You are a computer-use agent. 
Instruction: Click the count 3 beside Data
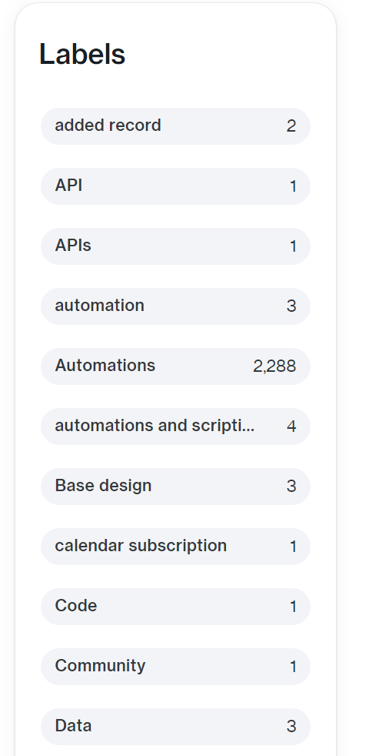tap(291, 726)
